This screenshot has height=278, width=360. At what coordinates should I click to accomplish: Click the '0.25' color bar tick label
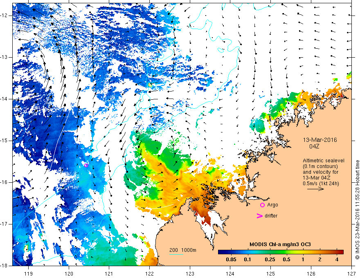pyautogui.click(x=270, y=260)
